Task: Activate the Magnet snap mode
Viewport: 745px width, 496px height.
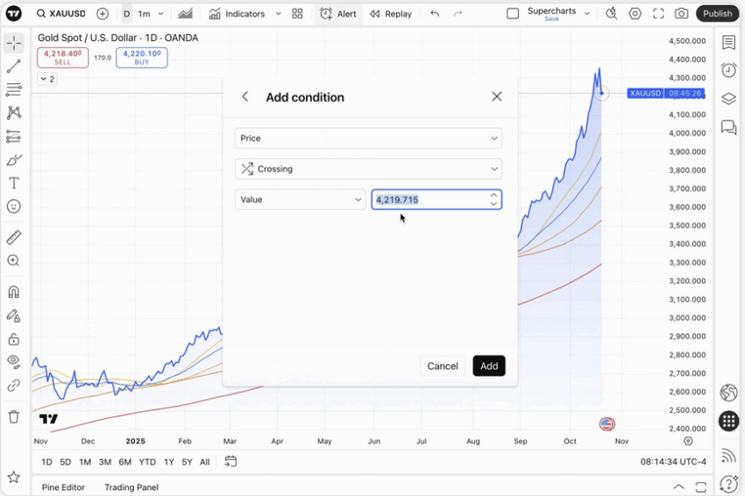Action: (14, 292)
